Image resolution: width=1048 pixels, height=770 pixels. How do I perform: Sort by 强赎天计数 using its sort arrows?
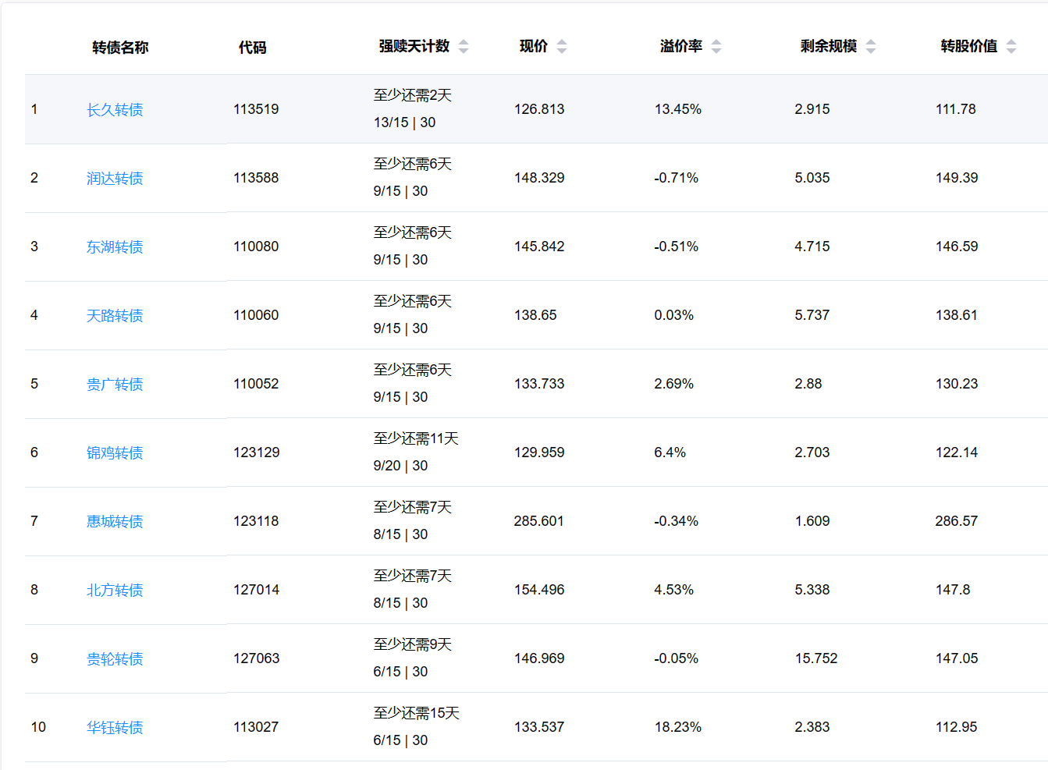click(x=464, y=47)
